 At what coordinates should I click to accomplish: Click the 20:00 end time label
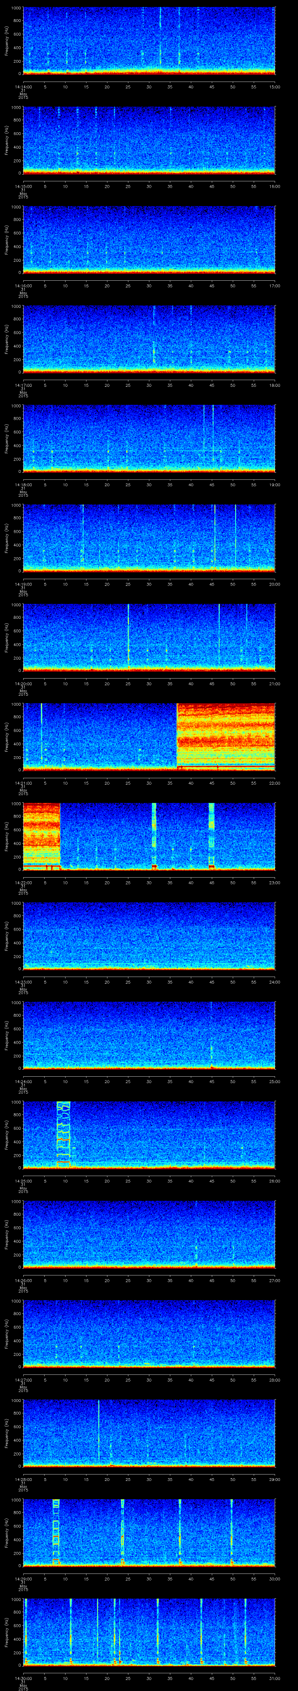click(x=275, y=584)
